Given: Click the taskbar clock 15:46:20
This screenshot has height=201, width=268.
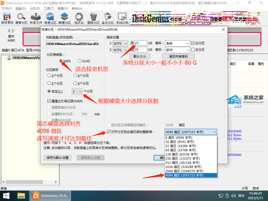Looking at the screenshot, I should coord(255,193).
